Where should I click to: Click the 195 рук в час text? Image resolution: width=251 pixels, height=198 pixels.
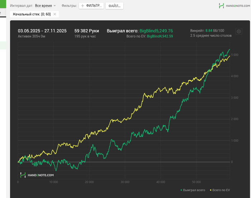click(x=85, y=36)
